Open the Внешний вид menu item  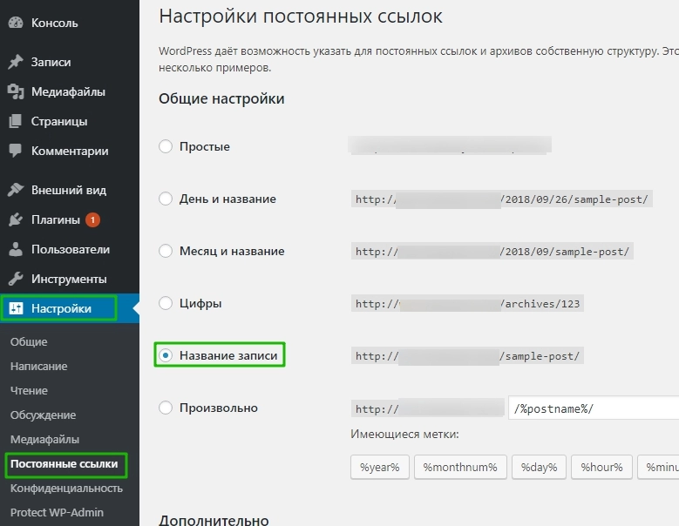point(70,190)
